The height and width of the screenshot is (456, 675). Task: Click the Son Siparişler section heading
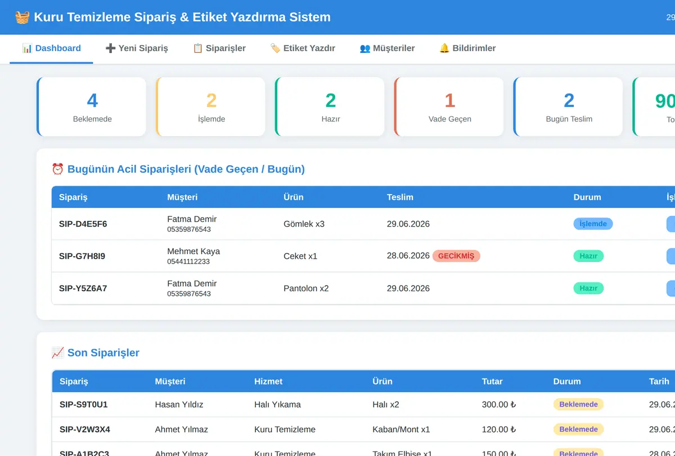pyautogui.click(x=103, y=353)
